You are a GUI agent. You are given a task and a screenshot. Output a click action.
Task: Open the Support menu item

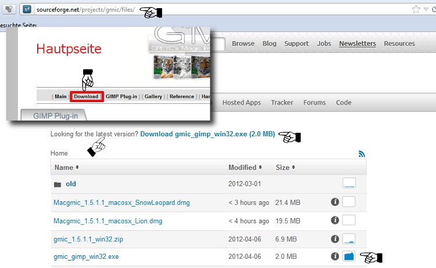click(x=296, y=44)
